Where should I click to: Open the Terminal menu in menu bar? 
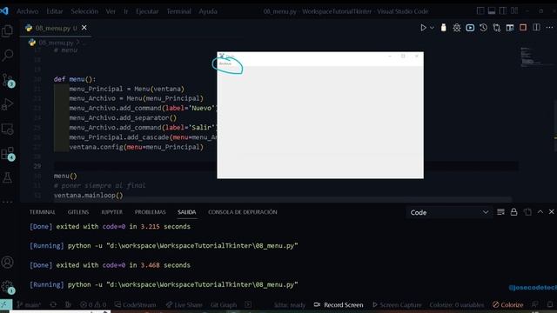point(178,11)
